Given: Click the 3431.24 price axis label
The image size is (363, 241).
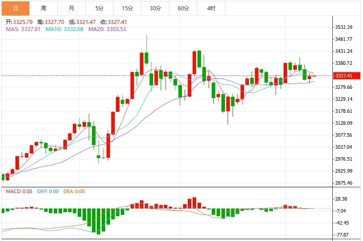Looking at the screenshot, I should pyautogui.click(x=344, y=51).
